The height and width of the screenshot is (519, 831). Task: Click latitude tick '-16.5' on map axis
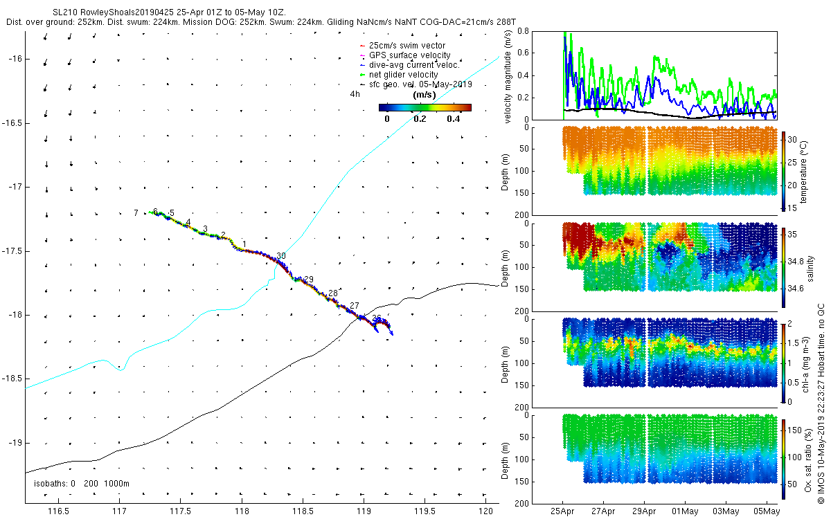(11, 123)
